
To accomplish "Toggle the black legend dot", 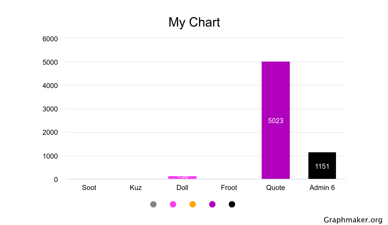I will pos(232,204).
